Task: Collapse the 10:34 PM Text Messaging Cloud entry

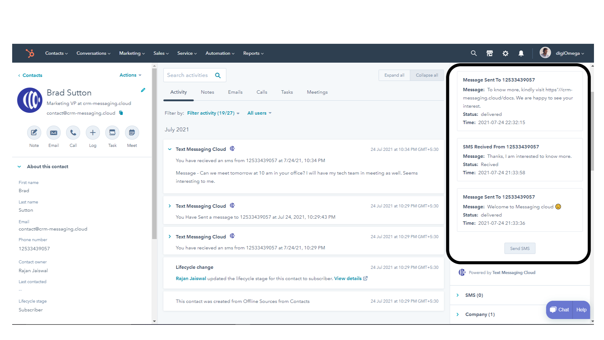Action: pyautogui.click(x=170, y=149)
